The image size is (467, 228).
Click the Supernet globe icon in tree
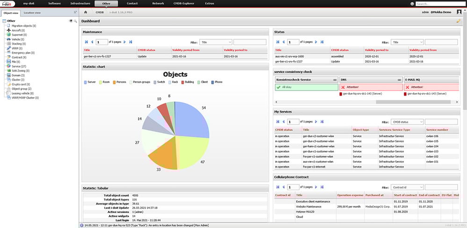9,35
